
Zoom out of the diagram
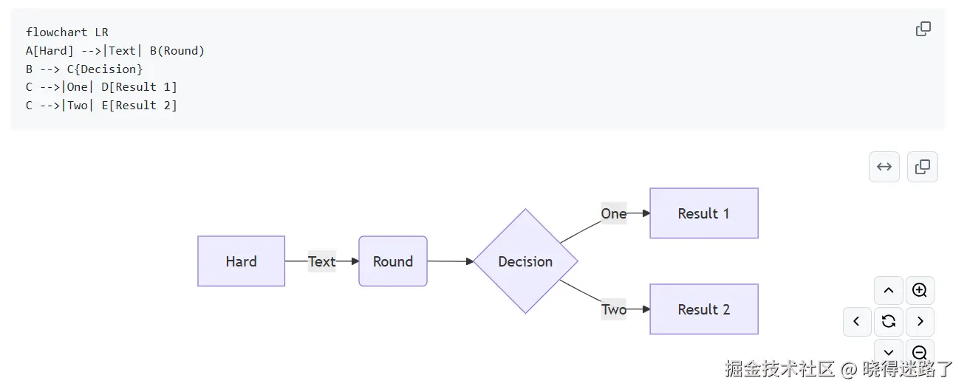pyautogui.click(x=920, y=352)
